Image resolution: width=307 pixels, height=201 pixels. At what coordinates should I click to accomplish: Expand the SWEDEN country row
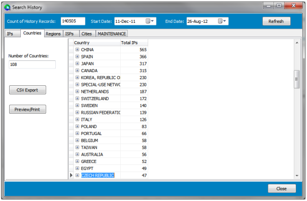click(x=77, y=106)
